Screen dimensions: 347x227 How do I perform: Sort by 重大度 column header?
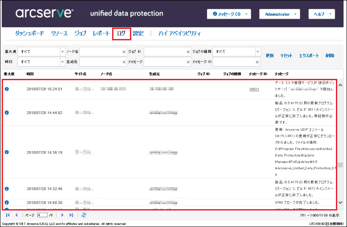tap(9, 74)
